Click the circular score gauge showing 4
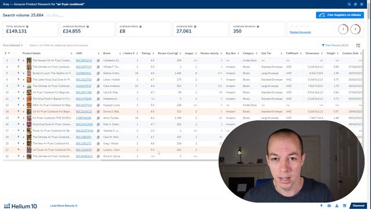 click(355, 29)
